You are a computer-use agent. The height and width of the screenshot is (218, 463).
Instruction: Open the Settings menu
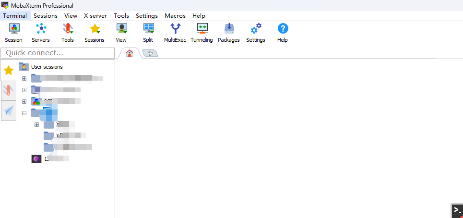point(147,16)
